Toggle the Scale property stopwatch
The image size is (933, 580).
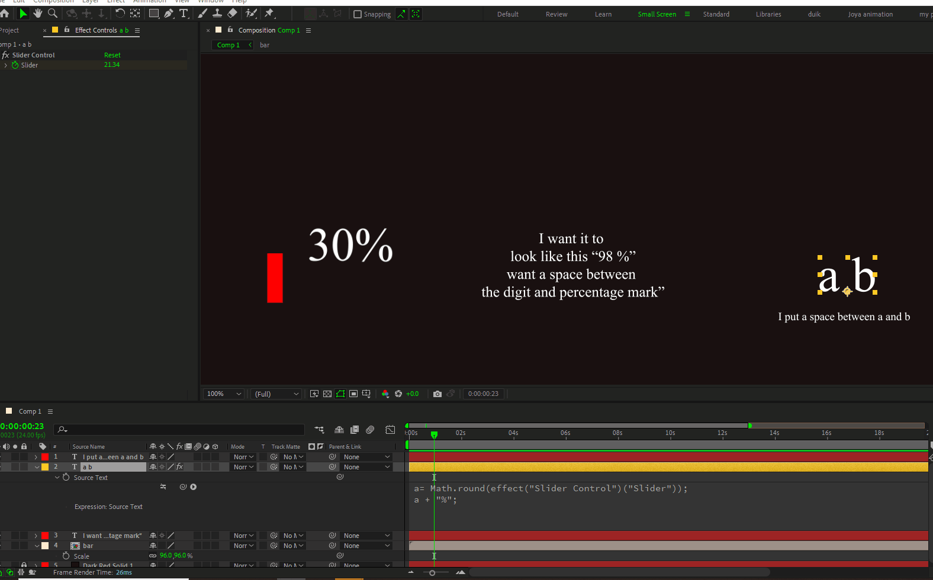coord(66,556)
